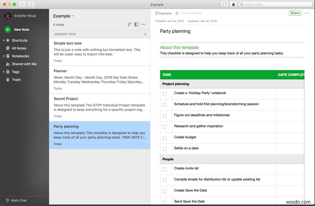Go back with the left arrow
This screenshot has height=206, width=315.
22,4
